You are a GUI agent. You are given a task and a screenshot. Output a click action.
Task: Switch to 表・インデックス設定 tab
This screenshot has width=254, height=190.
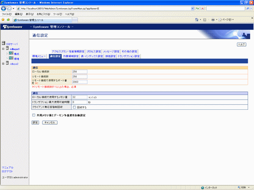[92, 56]
